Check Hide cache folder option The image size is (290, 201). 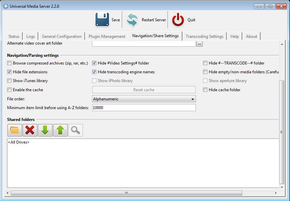click(205, 90)
